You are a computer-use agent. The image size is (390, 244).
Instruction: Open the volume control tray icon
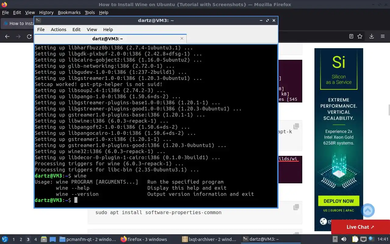click(344, 239)
